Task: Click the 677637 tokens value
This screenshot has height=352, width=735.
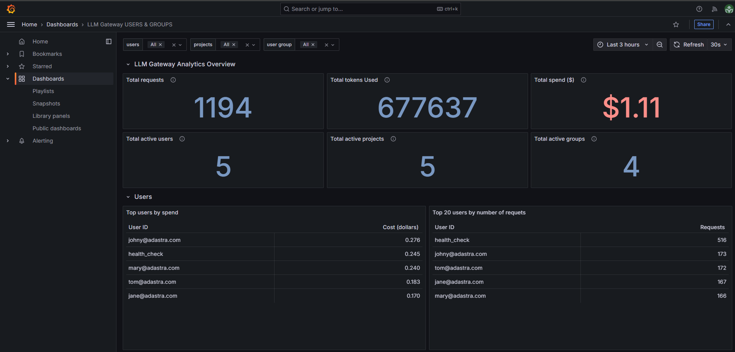Action: point(427,107)
